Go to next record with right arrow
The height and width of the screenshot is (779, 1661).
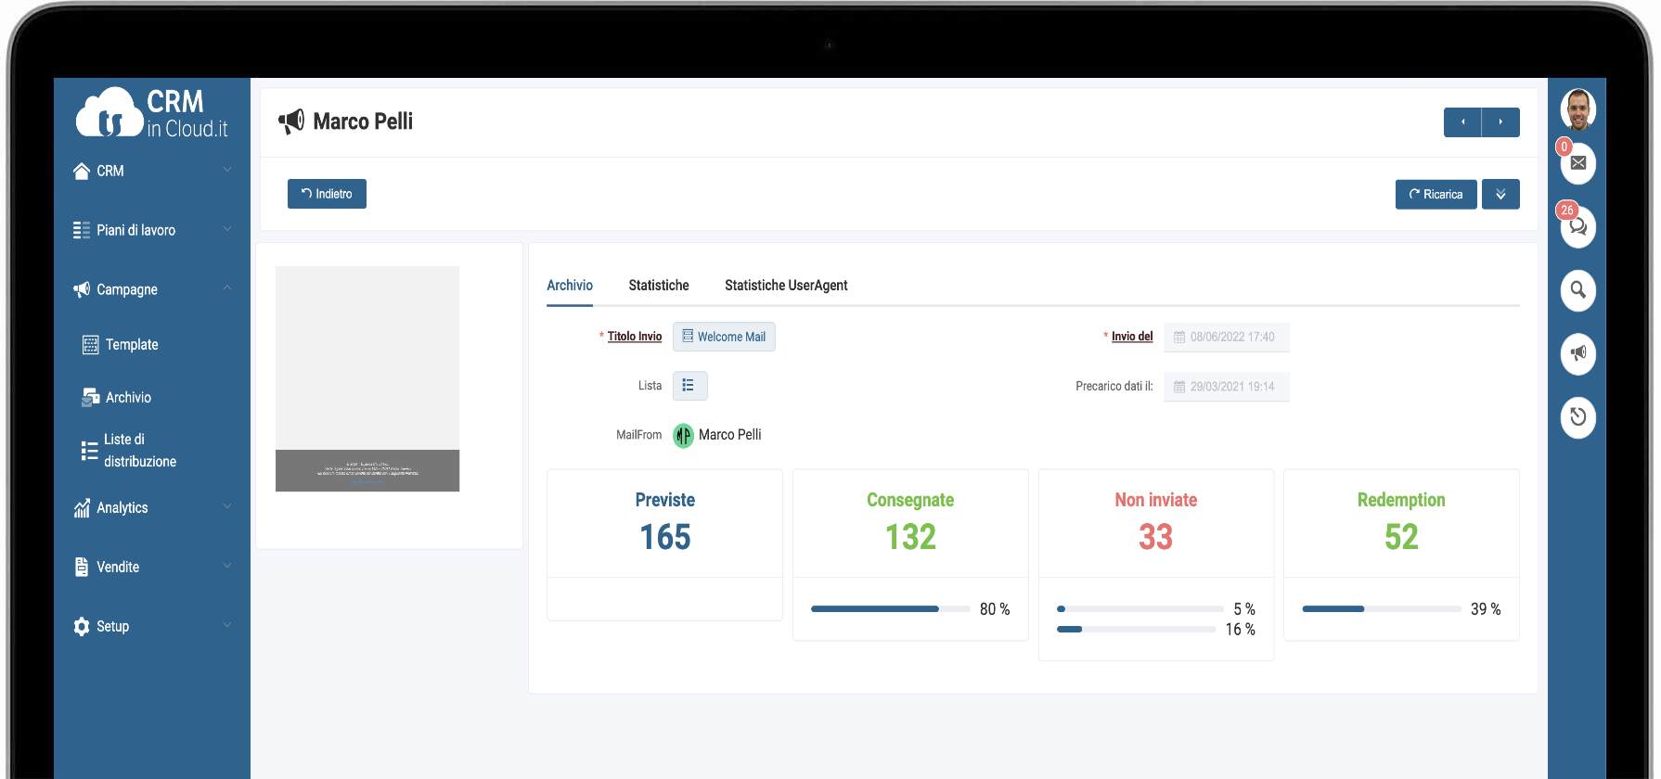click(1500, 122)
